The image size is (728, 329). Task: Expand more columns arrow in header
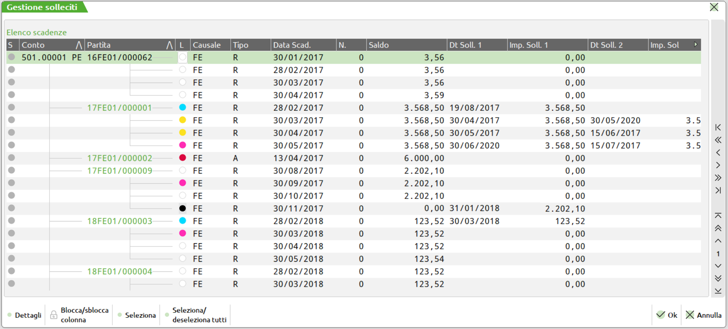point(695,45)
